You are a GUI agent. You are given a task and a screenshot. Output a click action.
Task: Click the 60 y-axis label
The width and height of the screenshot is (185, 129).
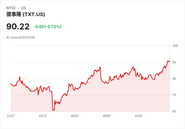pyautogui.click(x=174, y=111)
